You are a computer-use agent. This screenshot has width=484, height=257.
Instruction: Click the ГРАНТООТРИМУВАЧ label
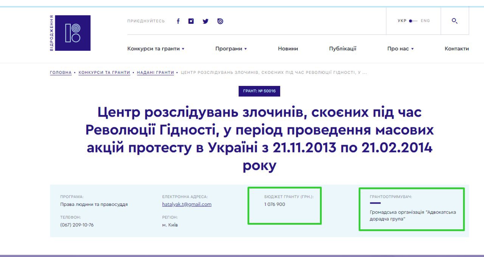pyautogui.click(x=391, y=197)
